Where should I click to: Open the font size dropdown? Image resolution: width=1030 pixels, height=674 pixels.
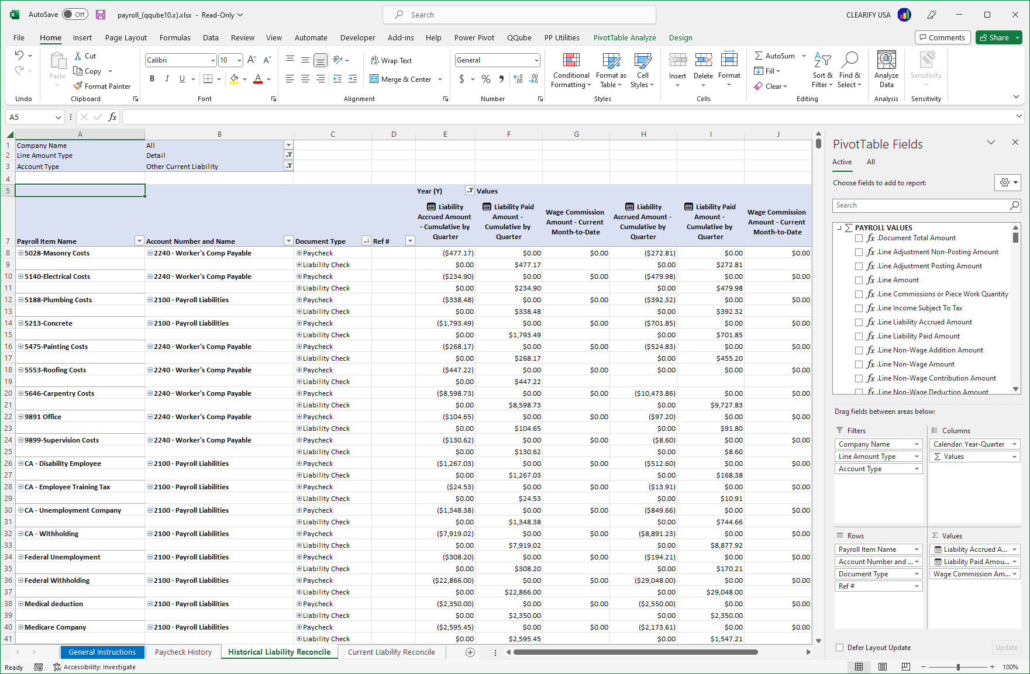point(237,60)
